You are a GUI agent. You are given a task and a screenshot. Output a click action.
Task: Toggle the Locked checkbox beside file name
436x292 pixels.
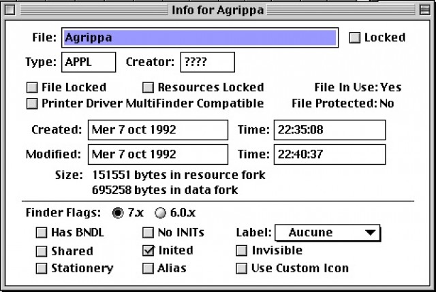click(x=354, y=38)
